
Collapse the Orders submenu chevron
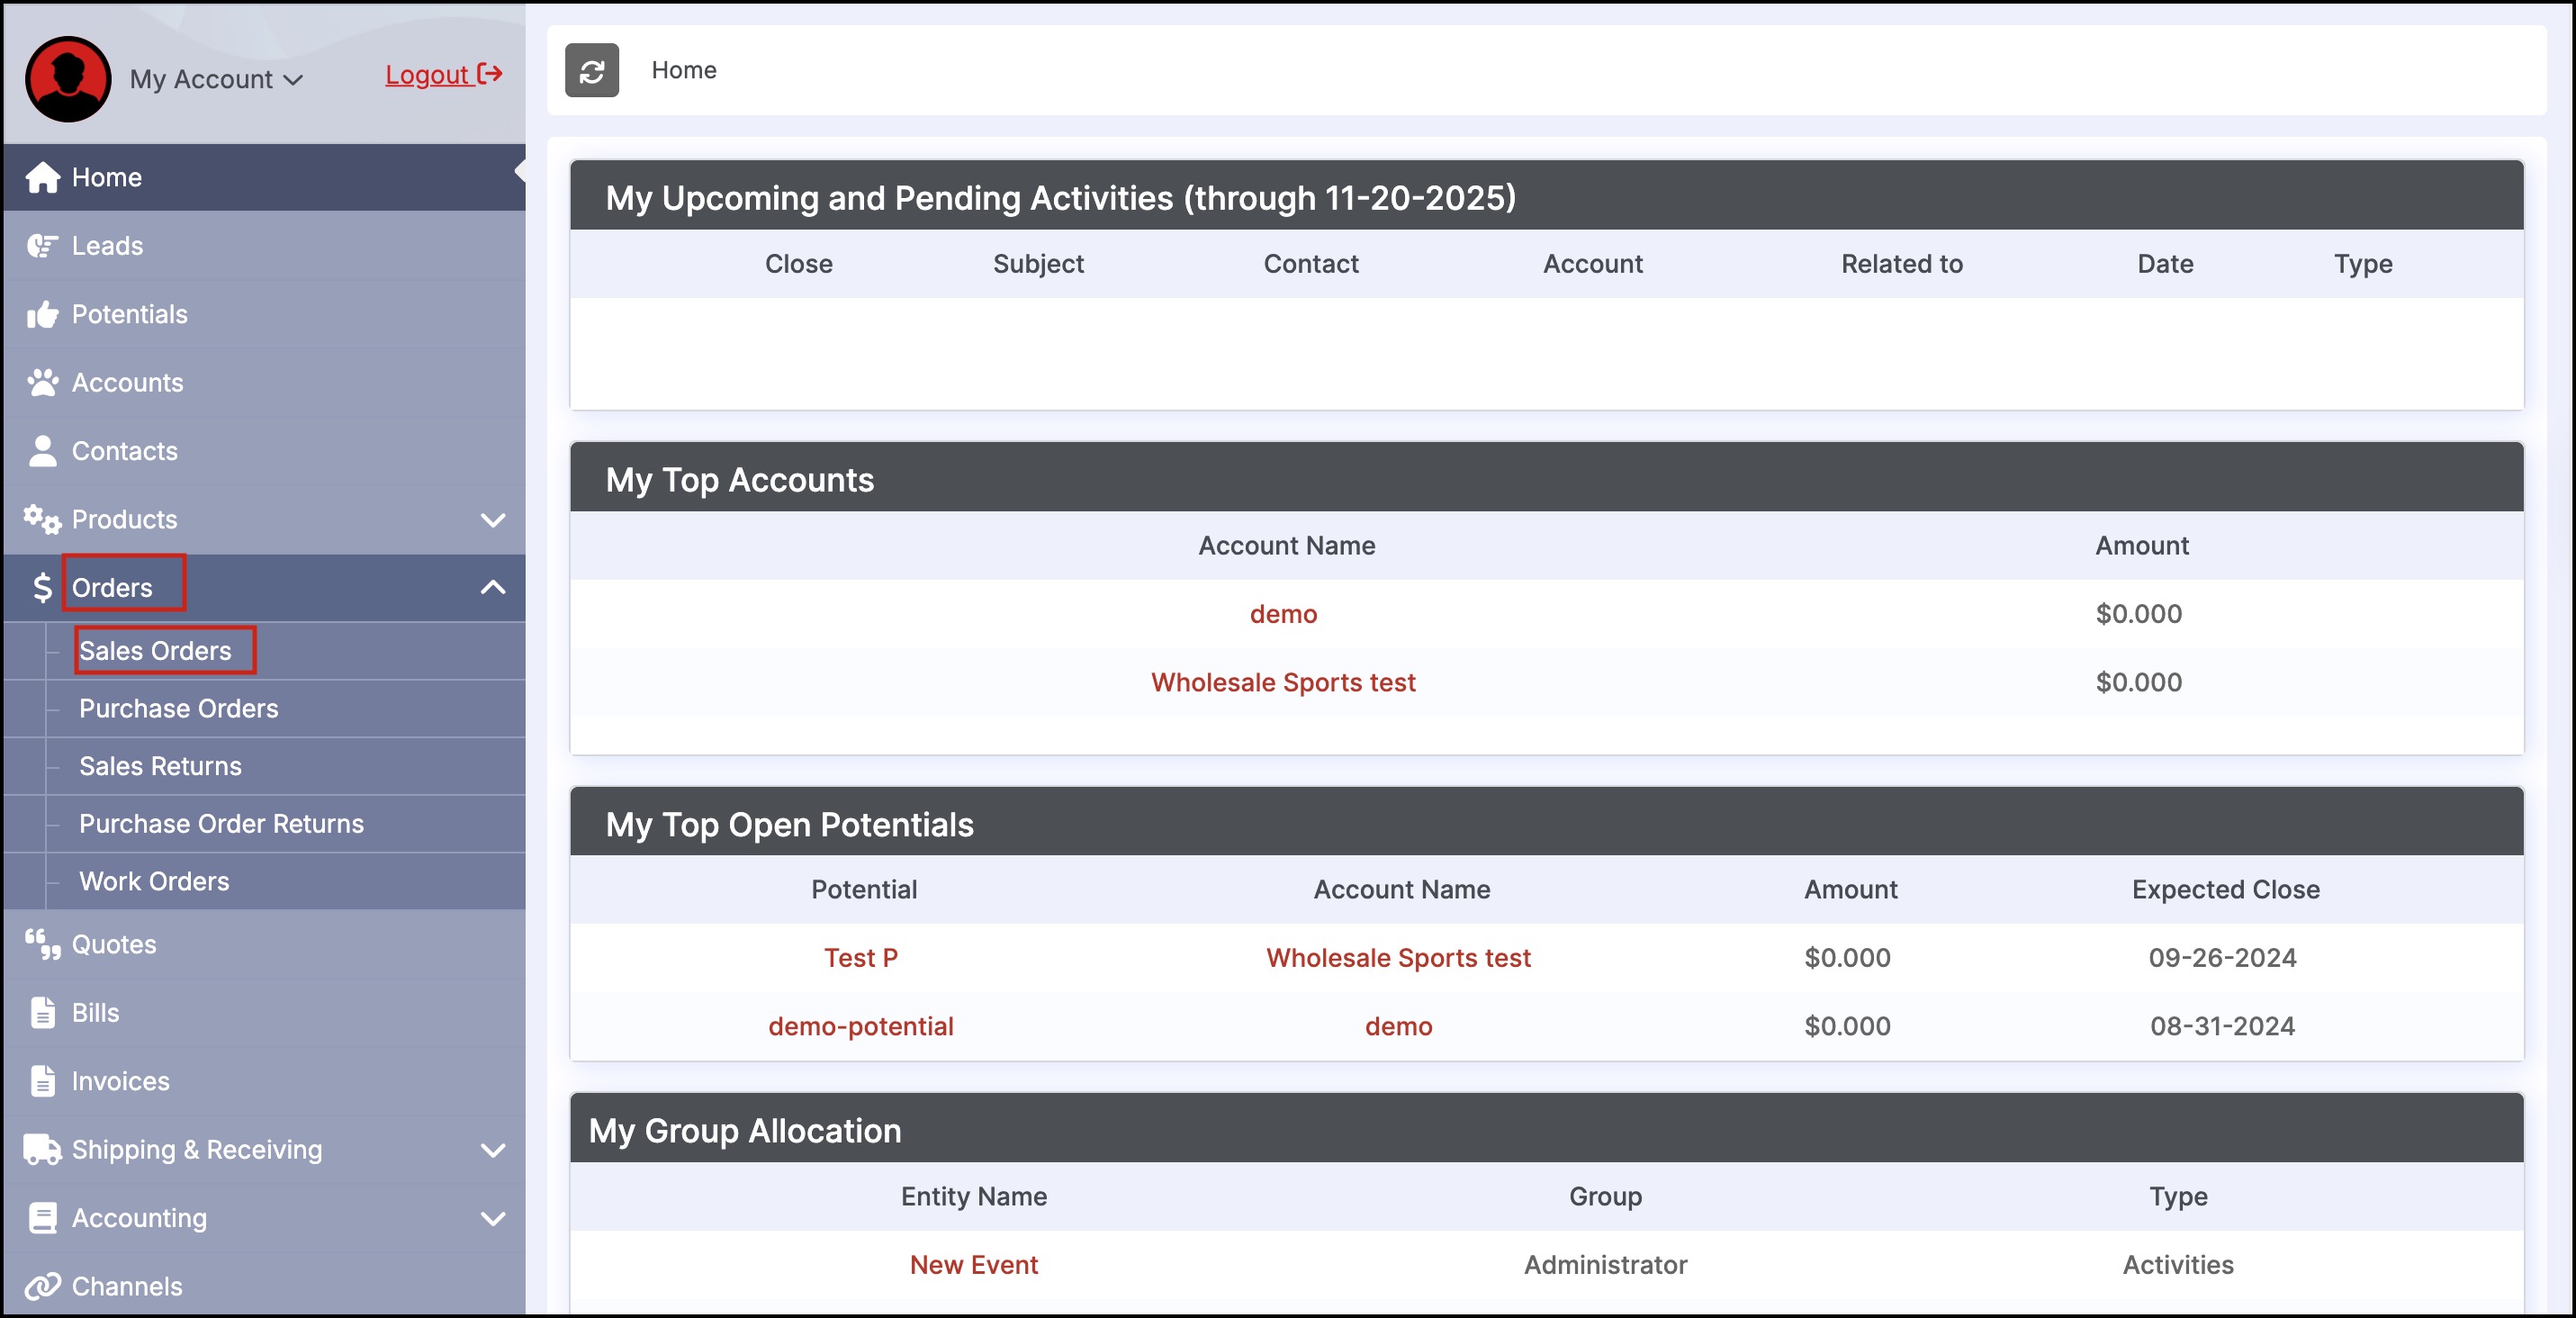[x=493, y=588]
